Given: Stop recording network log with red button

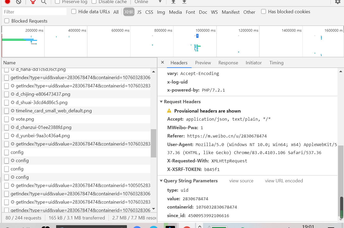Looking at the screenshot, I should click(8, 2).
